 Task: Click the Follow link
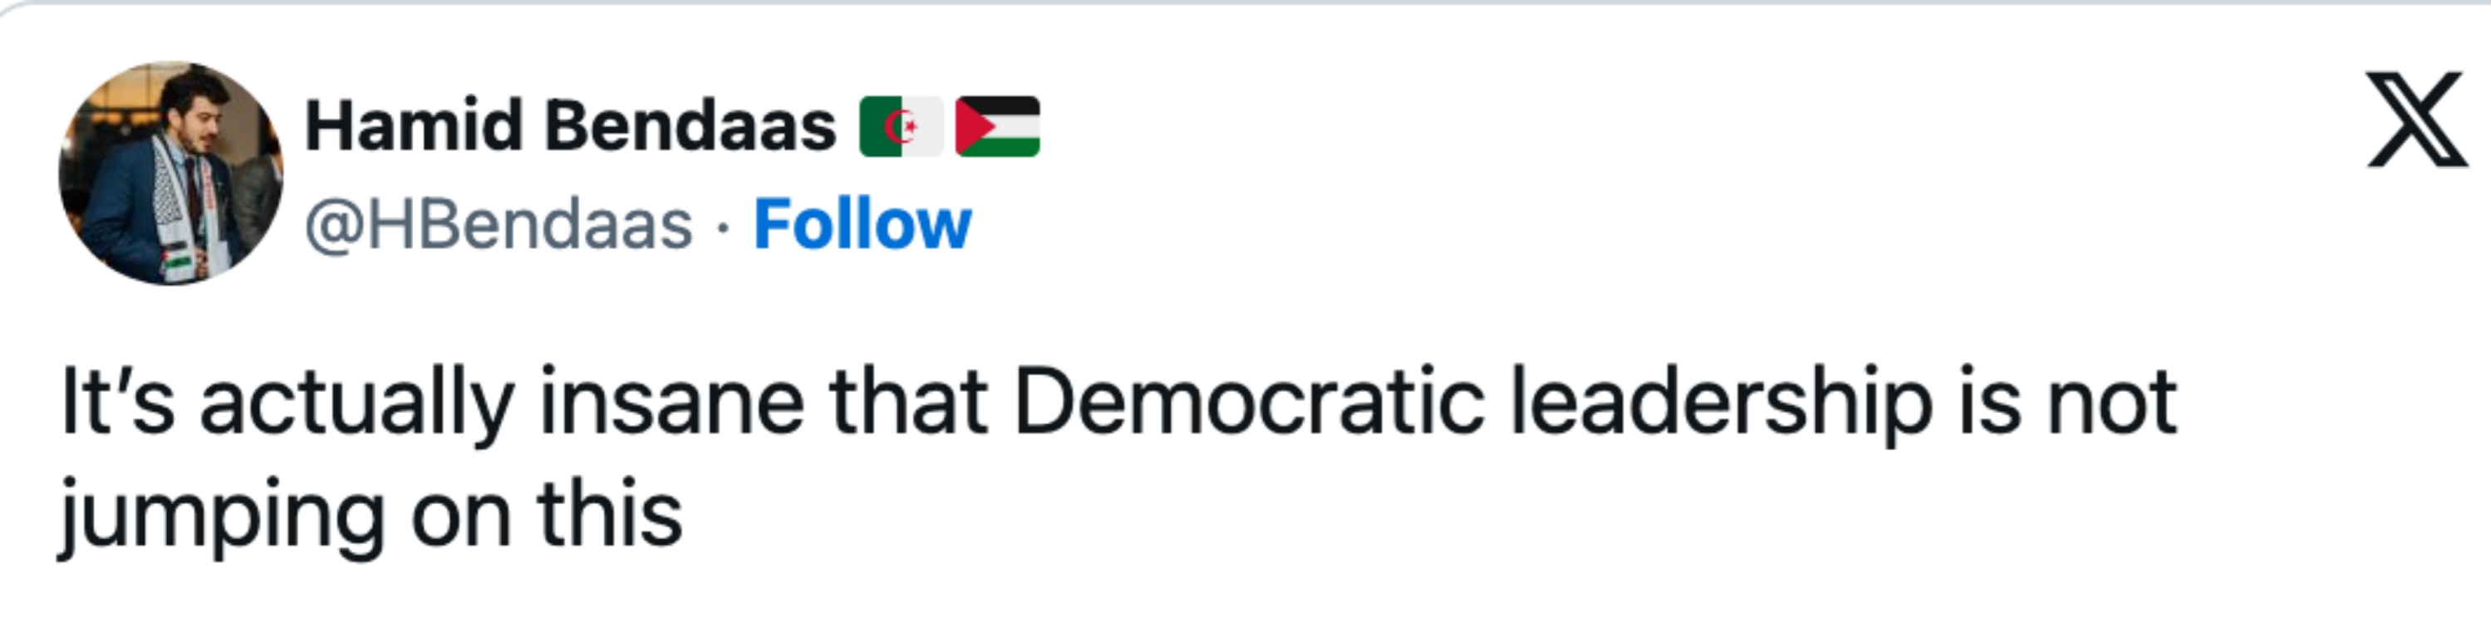862,225
